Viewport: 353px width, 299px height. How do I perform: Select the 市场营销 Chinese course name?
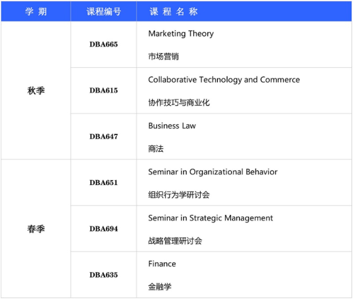tap(163, 56)
